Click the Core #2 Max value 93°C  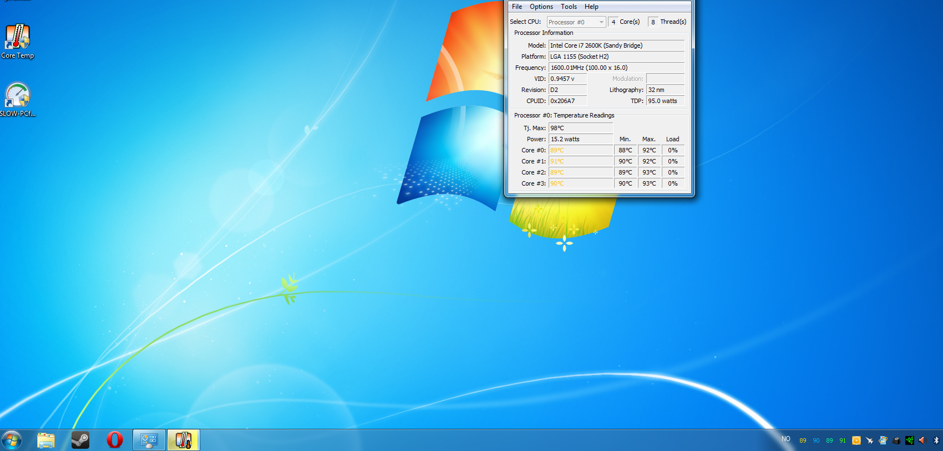[649, 172]
